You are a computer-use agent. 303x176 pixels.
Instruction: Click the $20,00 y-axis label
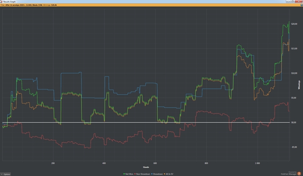[294, 24]
